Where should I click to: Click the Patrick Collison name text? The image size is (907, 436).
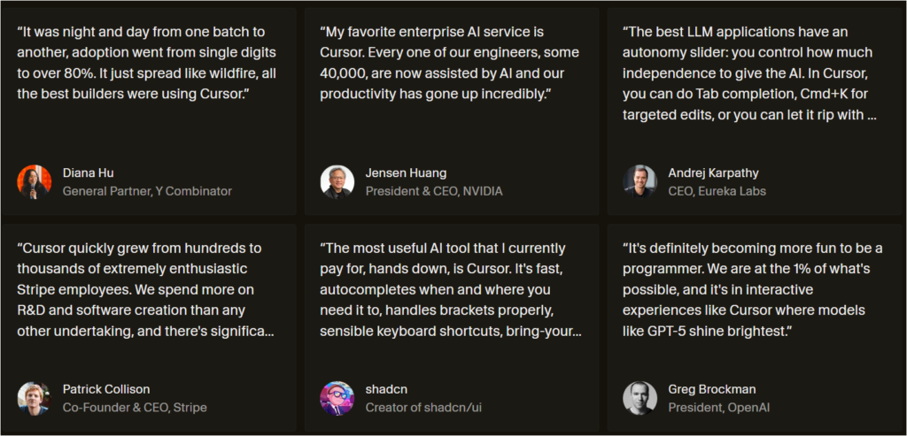coord(106,389)
